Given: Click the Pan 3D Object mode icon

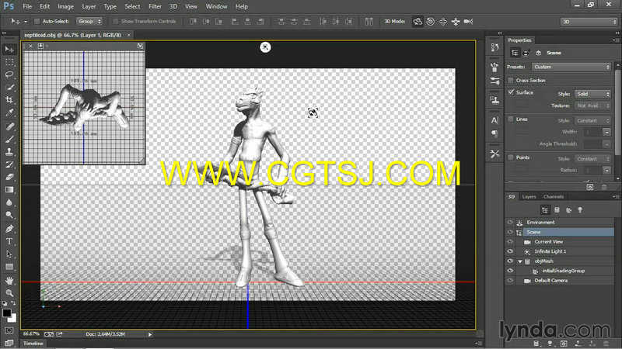Looking at the screenshot, I should (443, 22).
